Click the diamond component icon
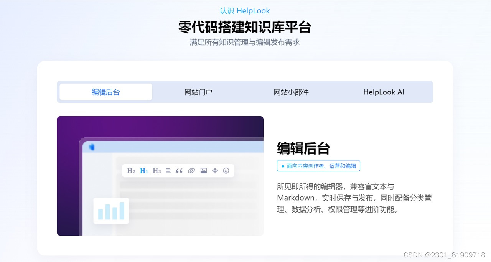491x262 pixels. (215, 171)
